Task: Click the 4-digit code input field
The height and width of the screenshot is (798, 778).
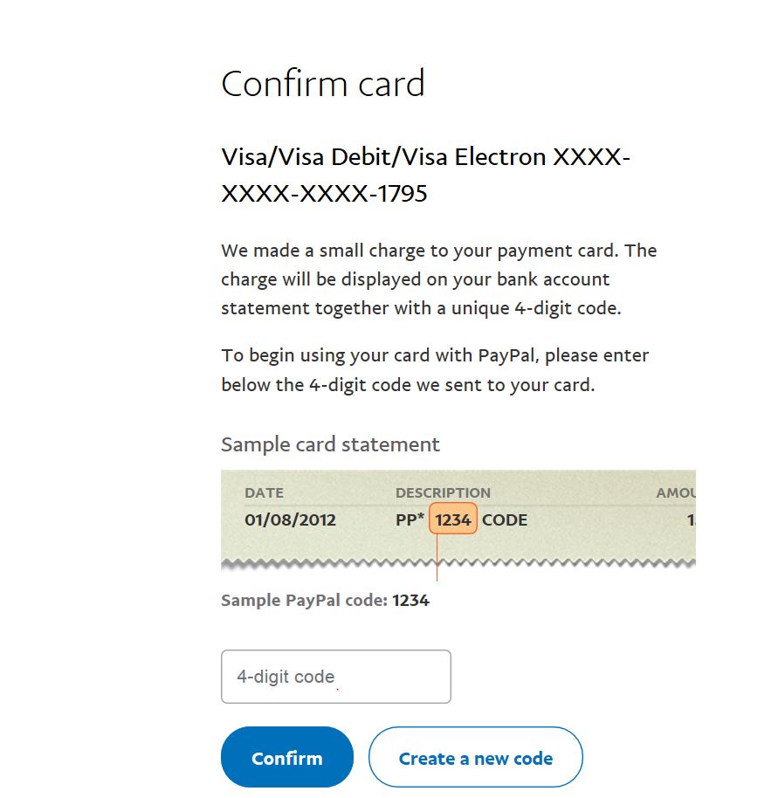Action: (x=335, y=677)
